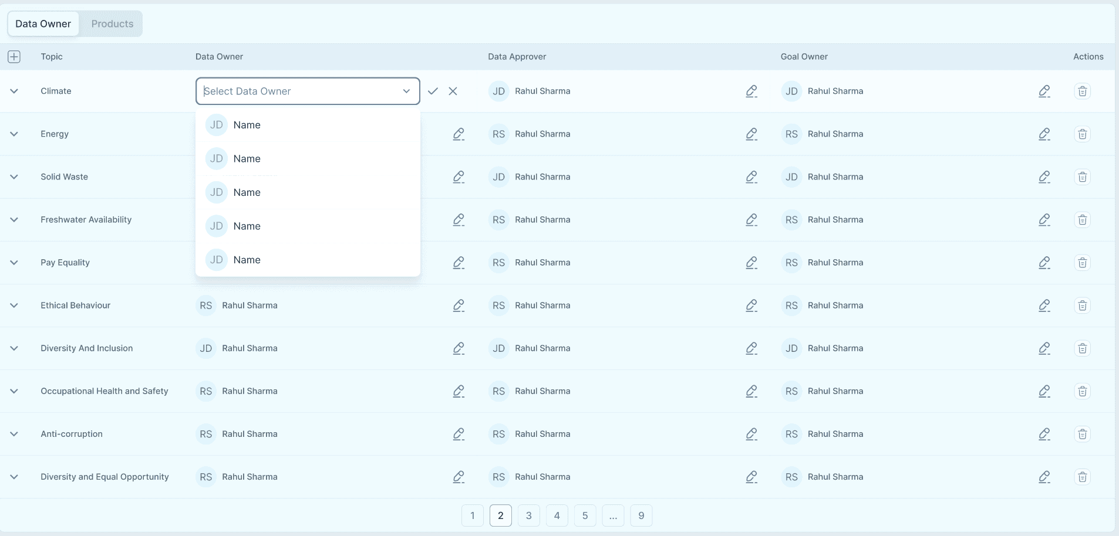This screenshot has height=536, width=1119.
Task: Delete the Occupational Health and Safety row
Action: coord(1083,391)
